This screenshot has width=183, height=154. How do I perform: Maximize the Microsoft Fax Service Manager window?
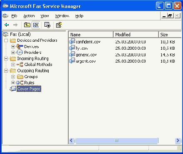coord(168,6)
